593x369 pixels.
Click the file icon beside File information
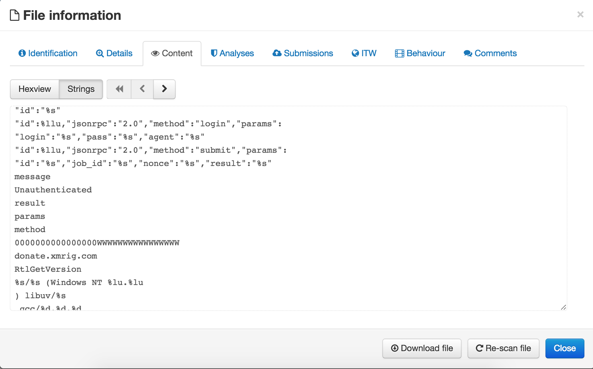pyautogui.click(x=15, y=15)
